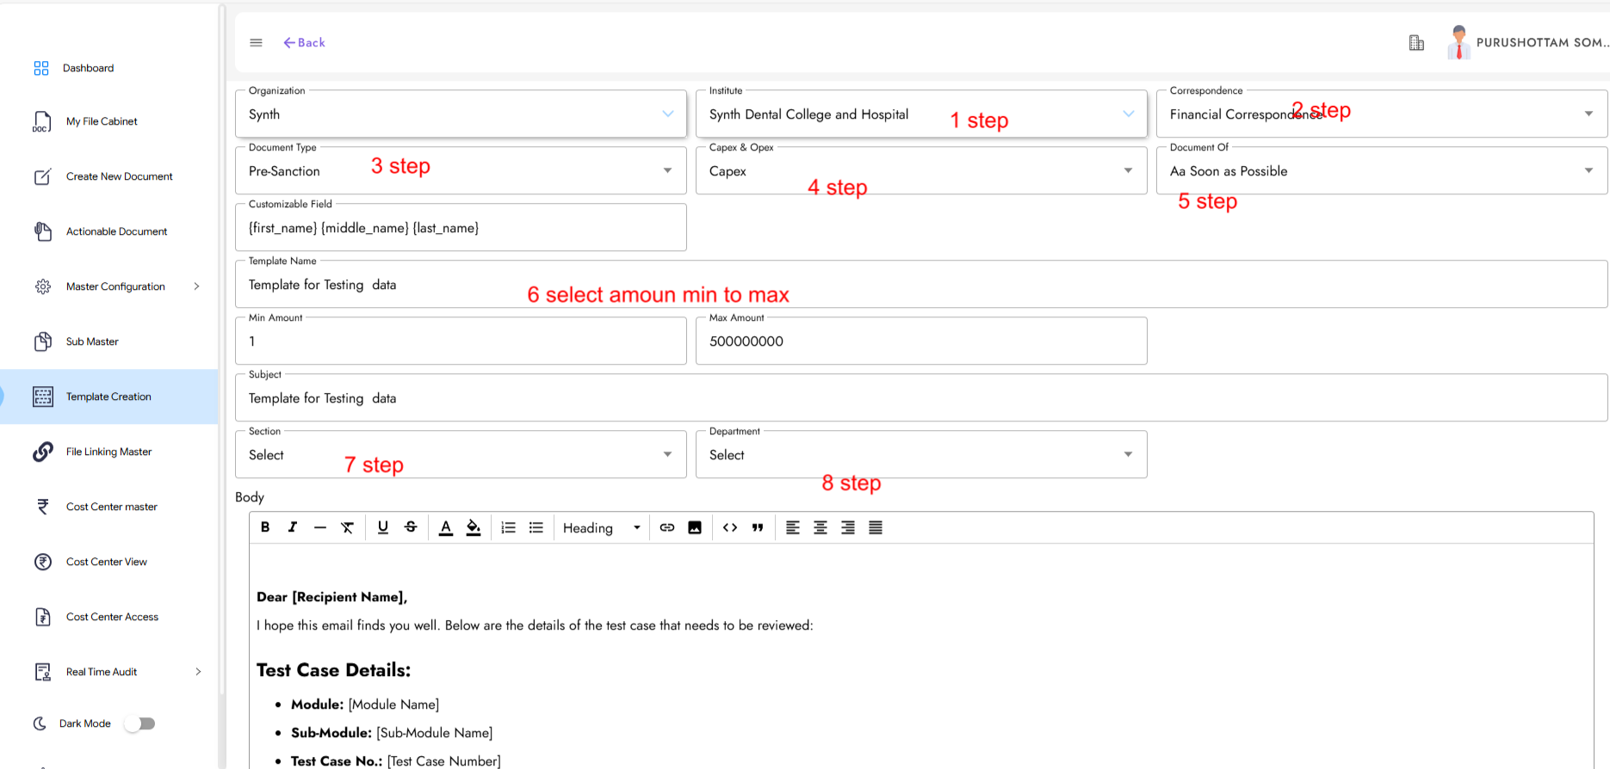Click the Customizable Field input
Image resolution: width=1610 pixels, height=769 pixels.
pos(461,227)
